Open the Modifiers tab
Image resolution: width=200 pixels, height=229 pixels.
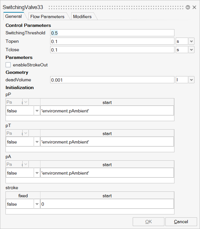(82, 17)
